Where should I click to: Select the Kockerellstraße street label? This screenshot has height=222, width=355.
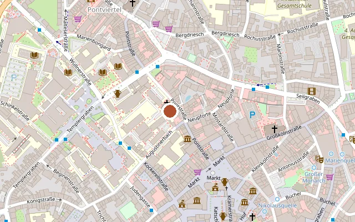click(x=156, y=176)
